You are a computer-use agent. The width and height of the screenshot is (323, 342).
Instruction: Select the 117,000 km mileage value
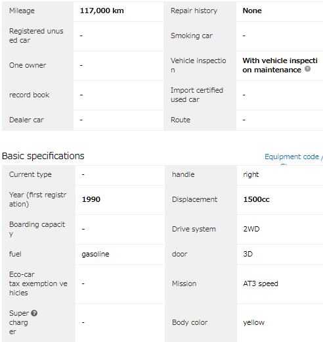pos(102,11)
